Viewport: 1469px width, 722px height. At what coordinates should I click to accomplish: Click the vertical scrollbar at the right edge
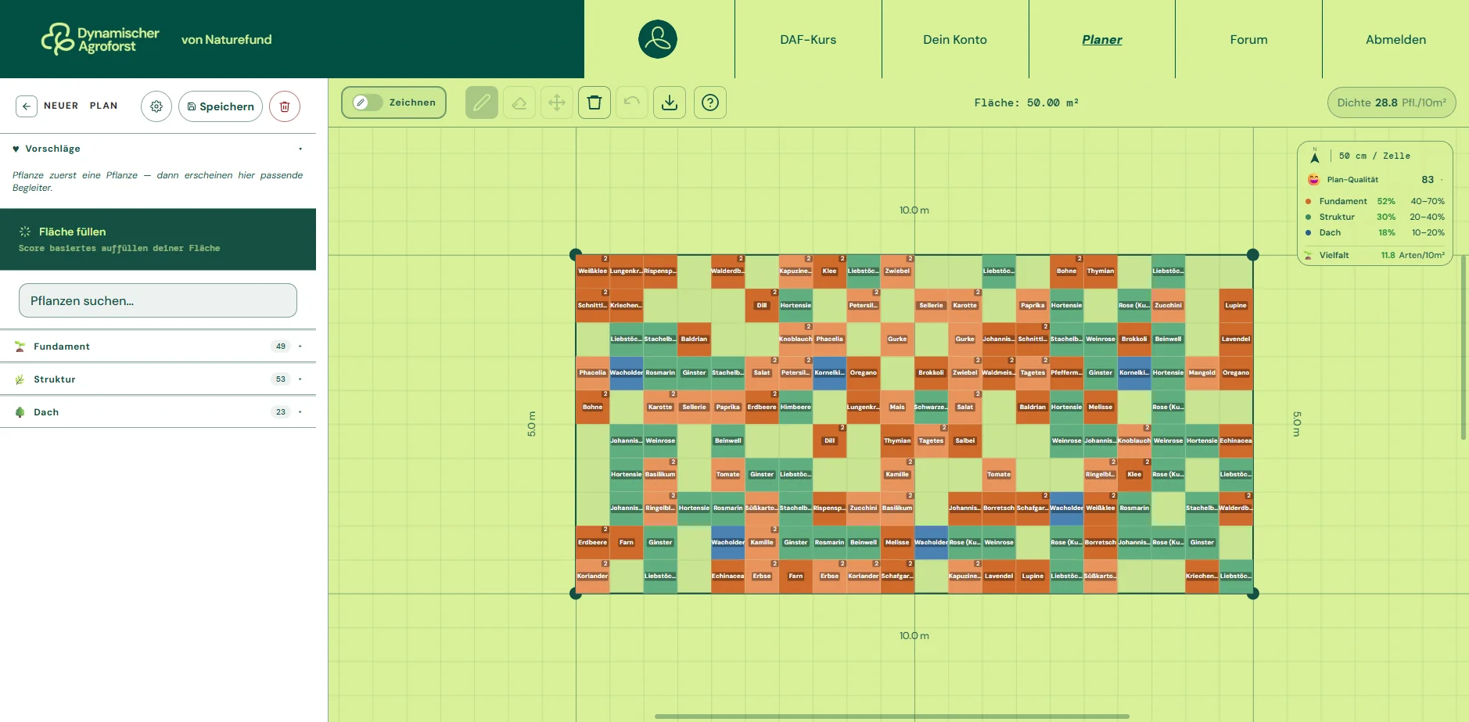tap(1463, 347)
